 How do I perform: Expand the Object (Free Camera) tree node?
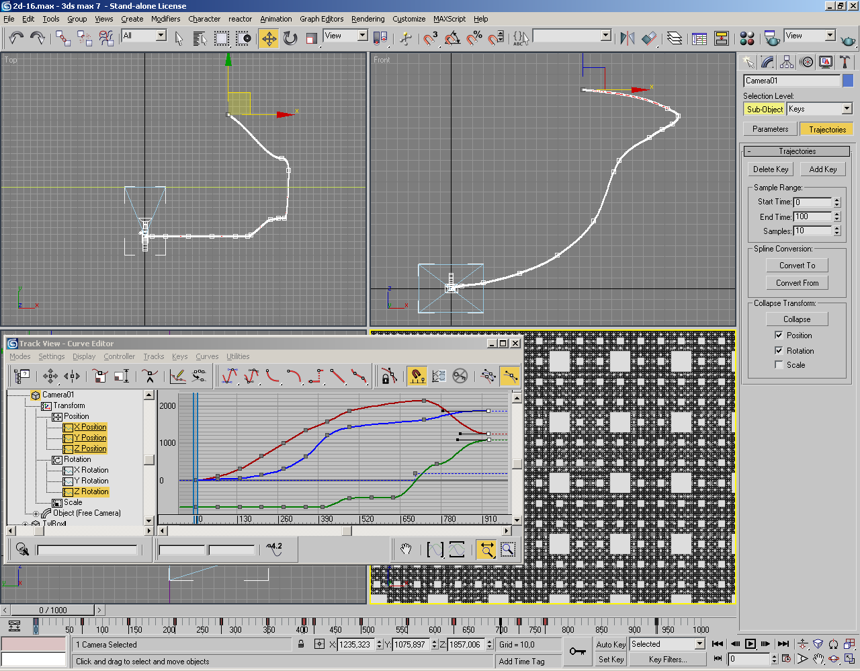coord(36,514)
